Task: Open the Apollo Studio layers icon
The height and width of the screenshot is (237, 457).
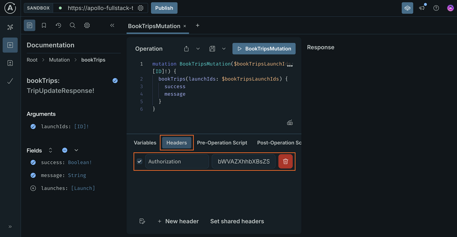Action: pyautogui.click(x=407, y=8)
